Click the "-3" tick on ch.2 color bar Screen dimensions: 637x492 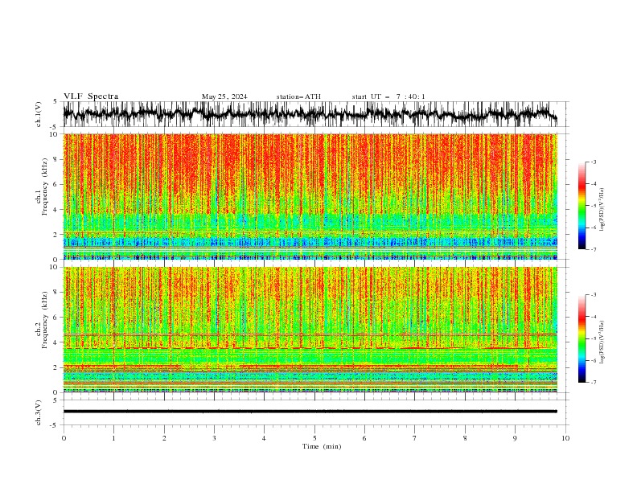pyautogui.click(x=593, y=295)
